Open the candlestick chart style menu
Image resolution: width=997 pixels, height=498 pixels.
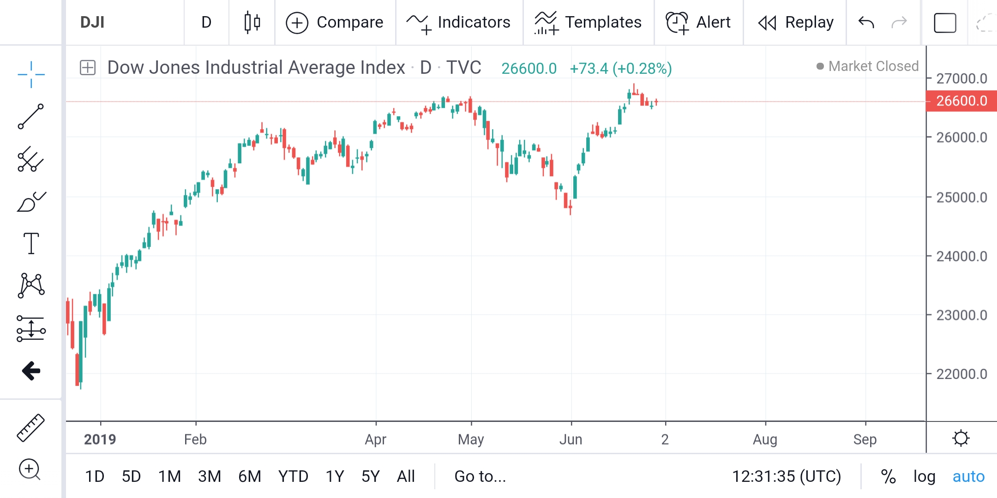252,22
